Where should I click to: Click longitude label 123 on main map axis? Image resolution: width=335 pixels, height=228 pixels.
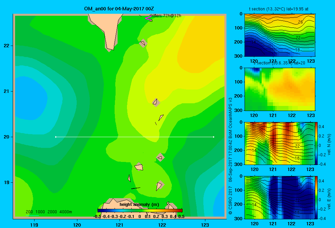pos(205,225)
